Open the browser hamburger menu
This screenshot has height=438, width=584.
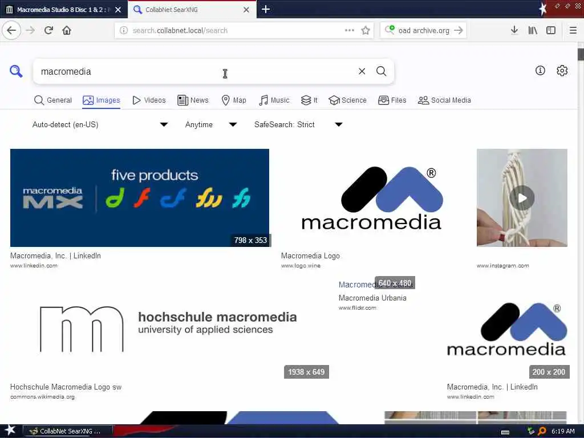[573, 30]
